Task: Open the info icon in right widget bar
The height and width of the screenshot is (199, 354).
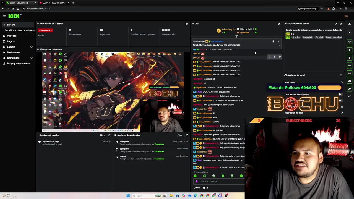Action: 350,25
